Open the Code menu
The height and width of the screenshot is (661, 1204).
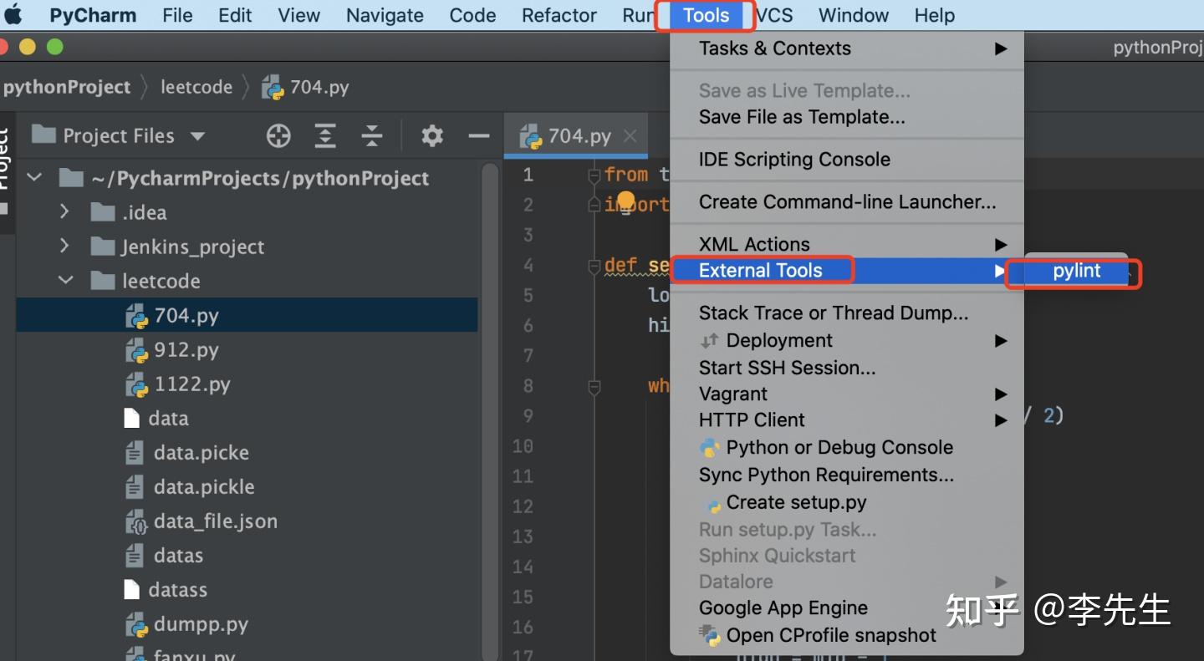tap(472, 15)
